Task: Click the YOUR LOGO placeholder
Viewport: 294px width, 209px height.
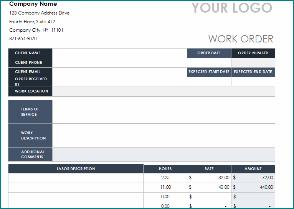Action: click(x=232, y=8)
